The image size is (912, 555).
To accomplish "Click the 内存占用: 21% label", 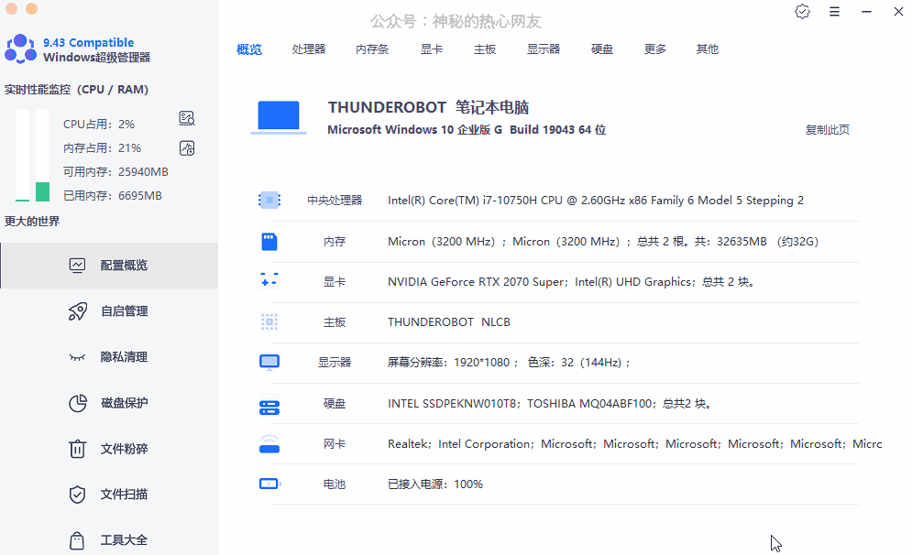I will (x=102, y=148).
